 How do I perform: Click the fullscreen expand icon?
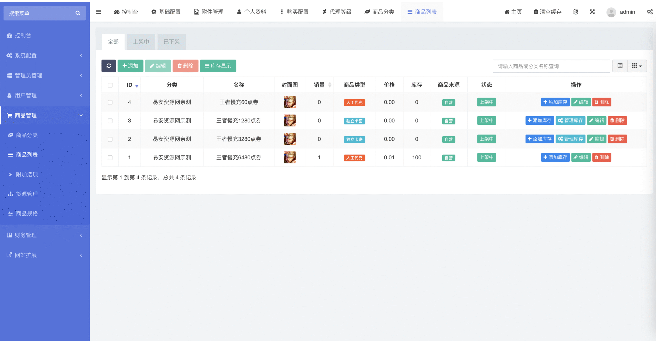click(x=592, y=12)
